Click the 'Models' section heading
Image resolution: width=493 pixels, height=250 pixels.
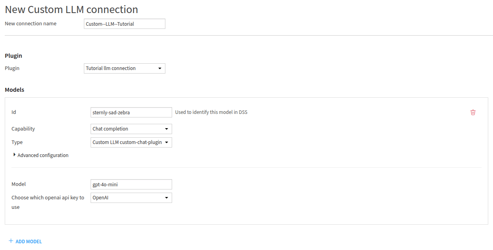(15, 90)
